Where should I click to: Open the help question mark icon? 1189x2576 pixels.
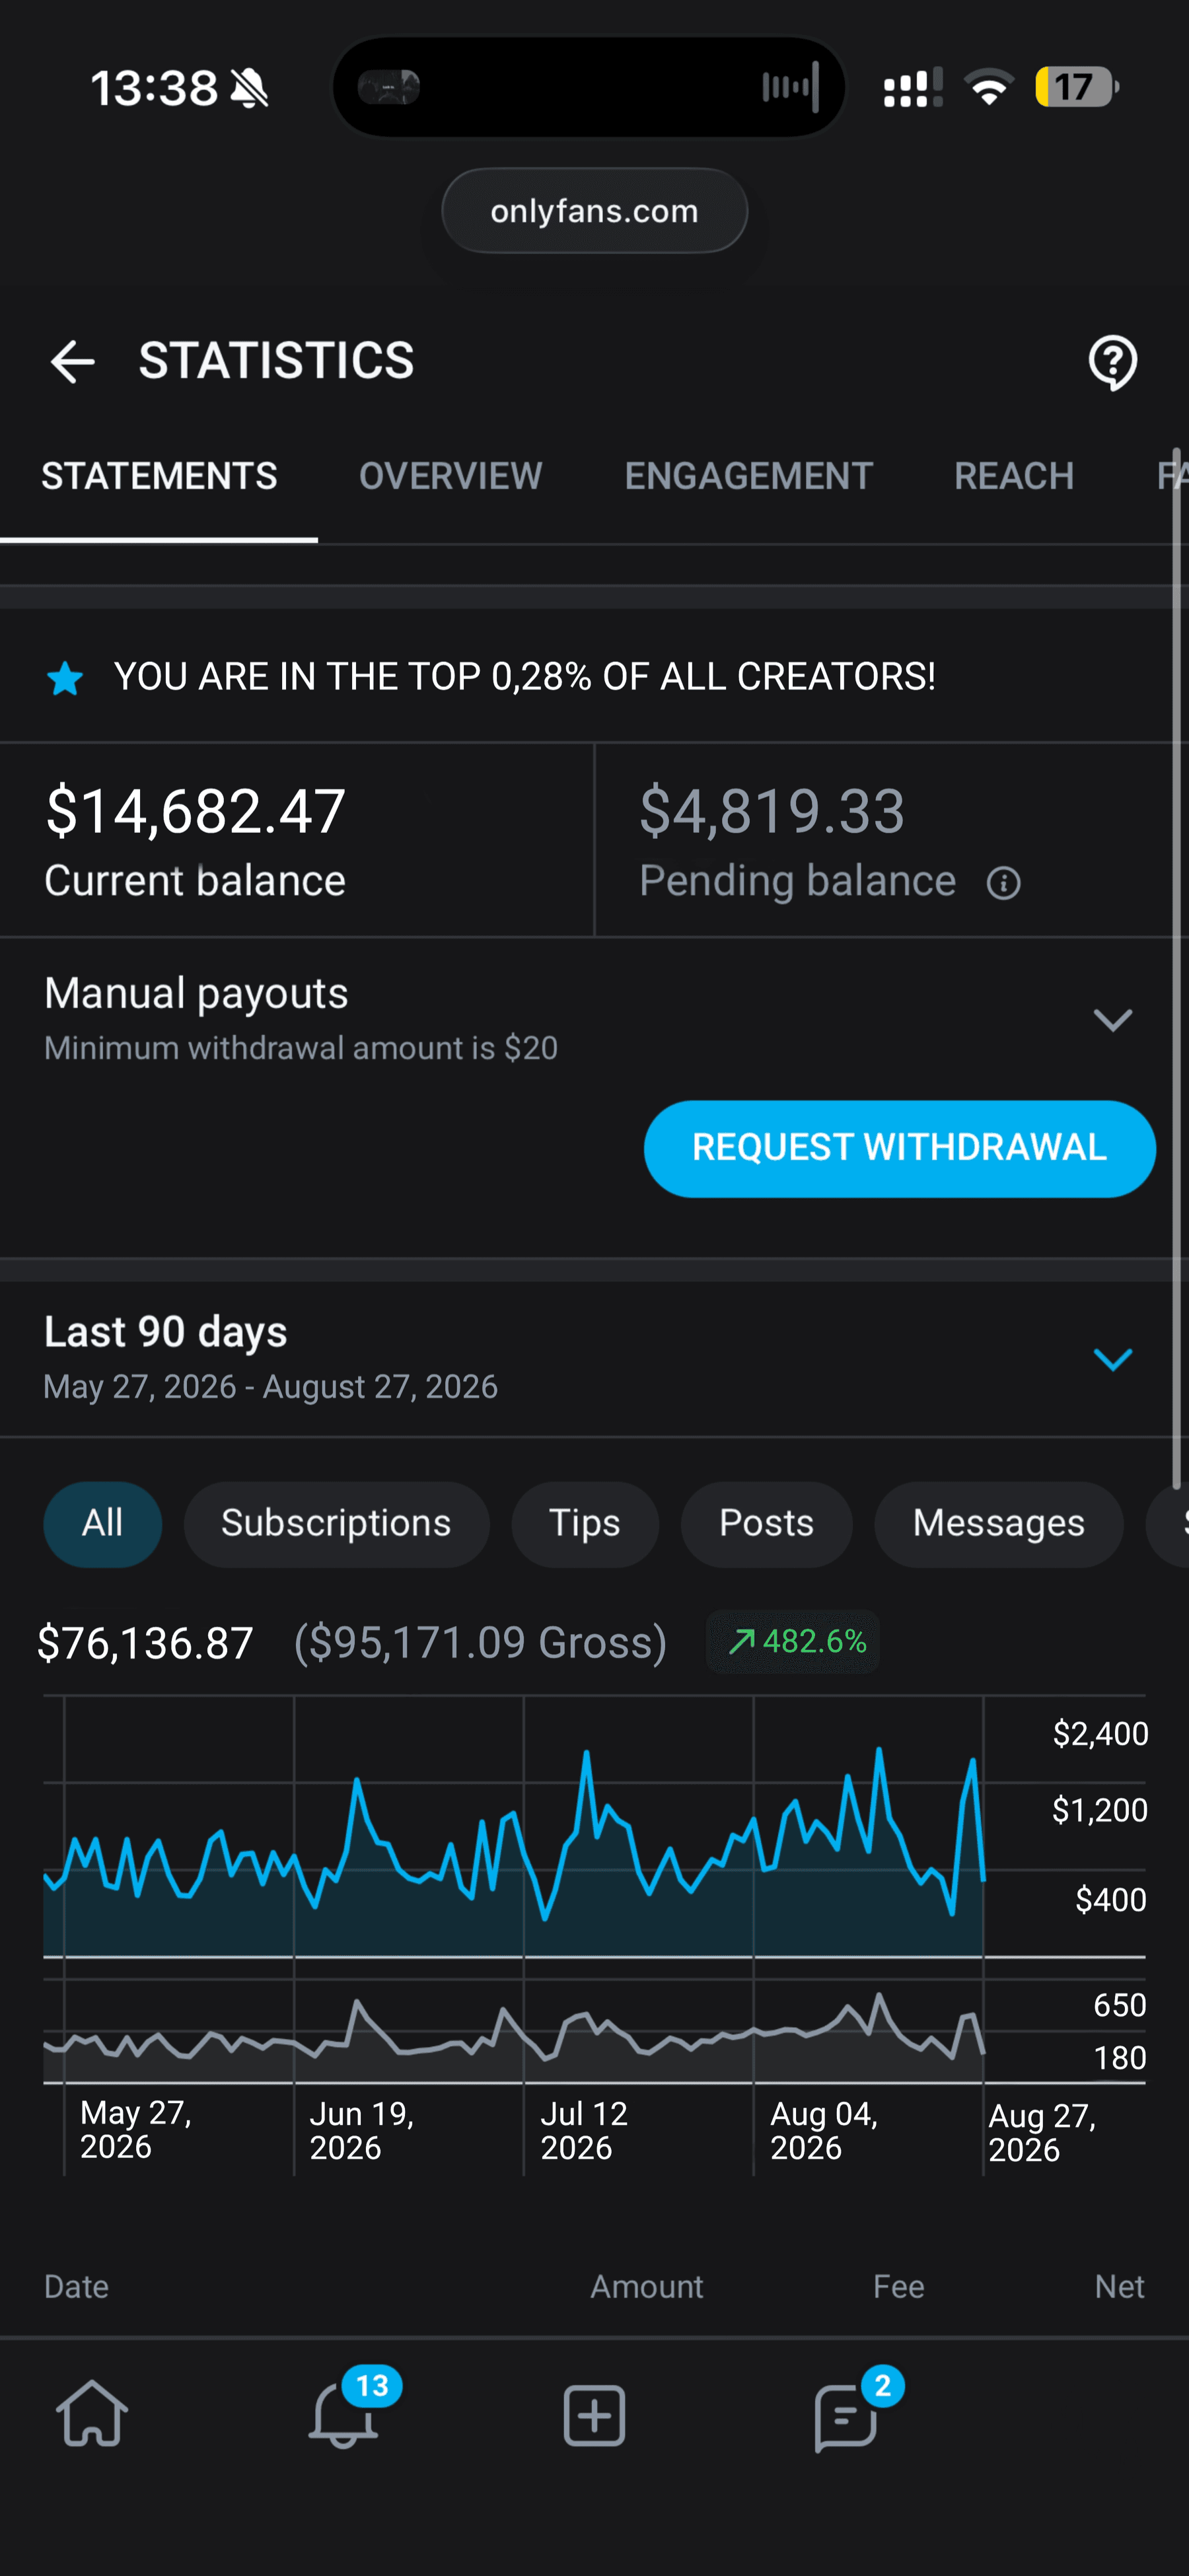pos(1112,362)
